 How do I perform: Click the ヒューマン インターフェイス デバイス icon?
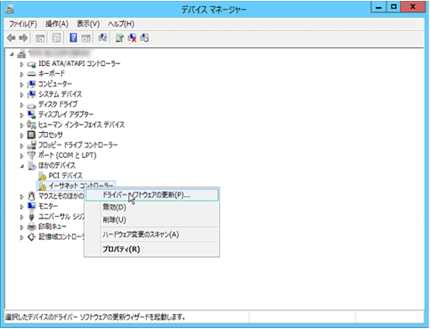pyautogui.click(x=32, y=125)
